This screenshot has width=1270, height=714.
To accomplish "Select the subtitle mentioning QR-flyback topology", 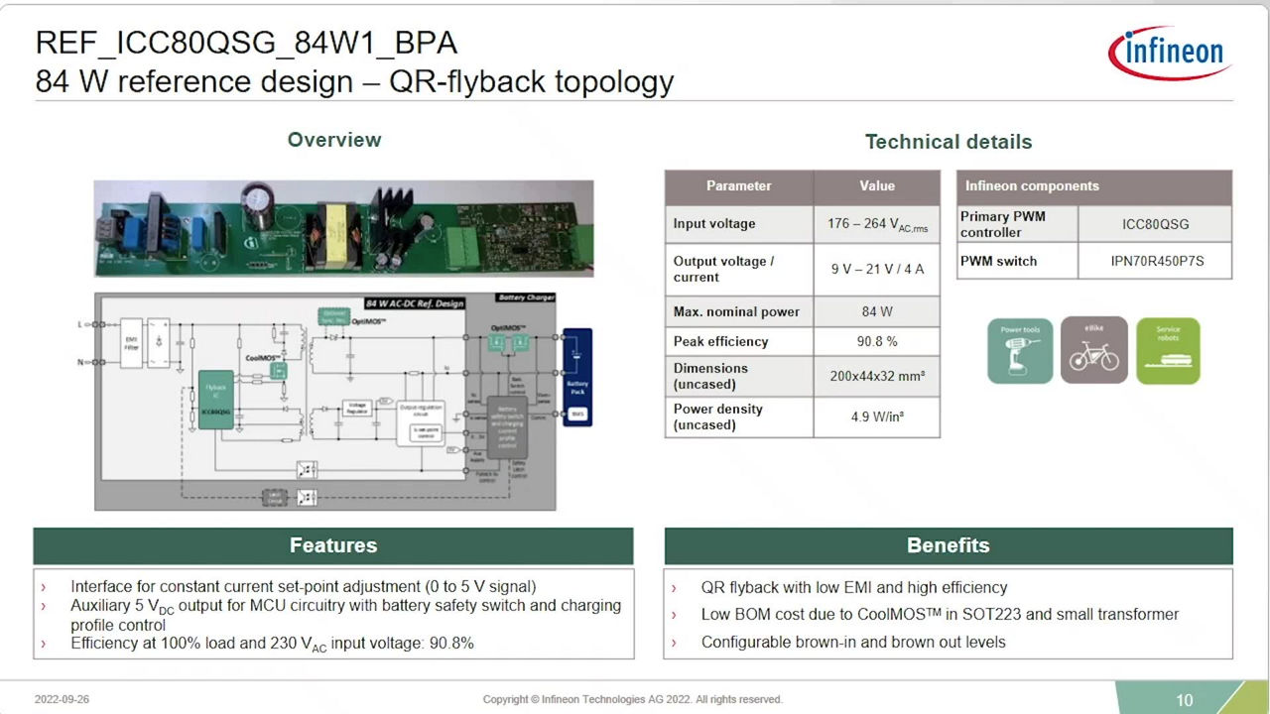I will tap(354, 81).
